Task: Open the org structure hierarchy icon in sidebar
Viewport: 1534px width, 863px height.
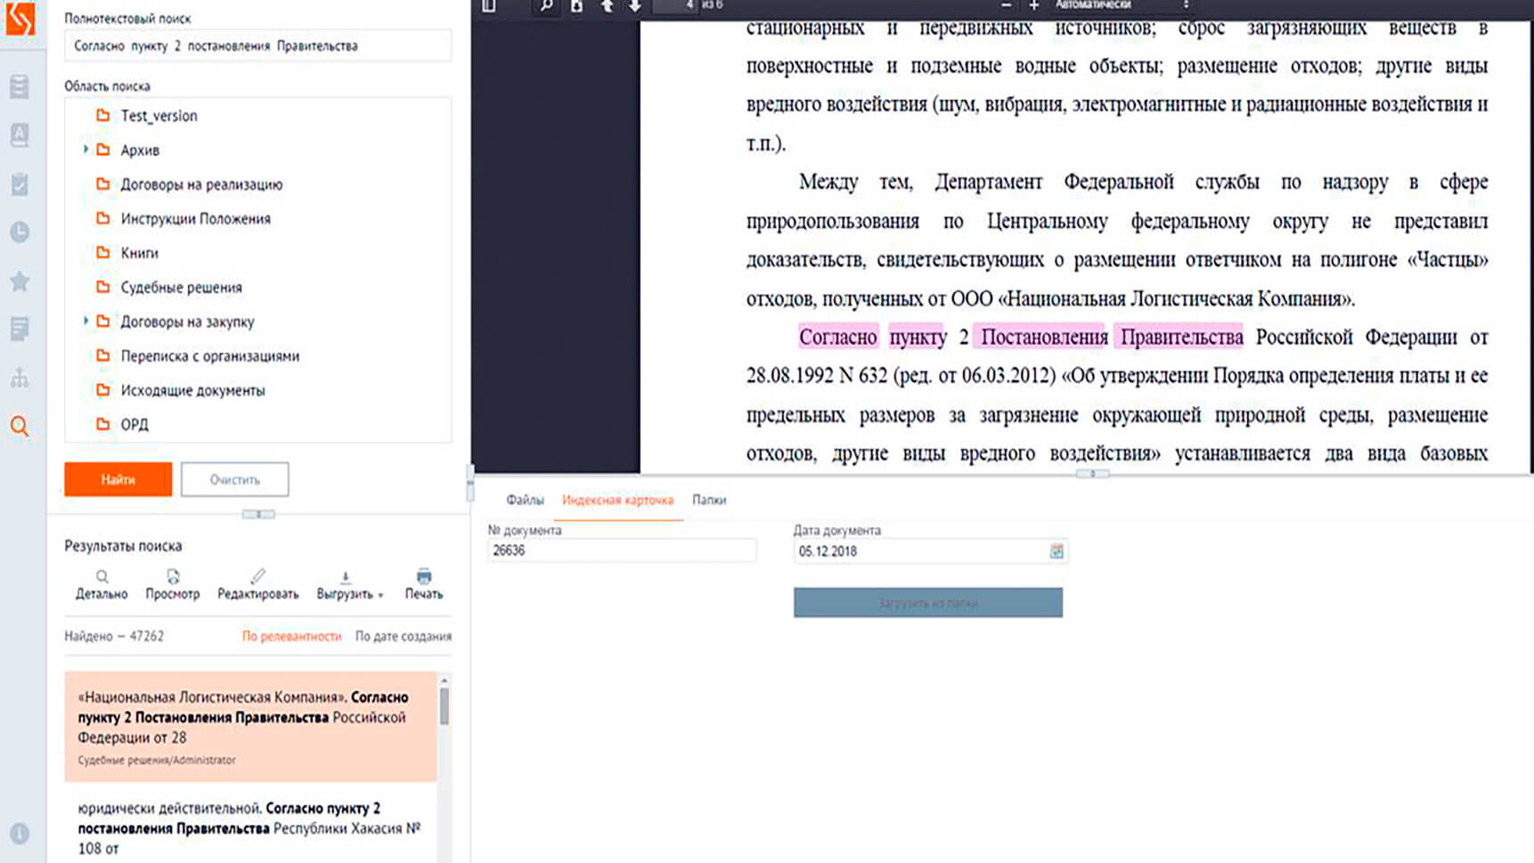Action: coord(20,378)
